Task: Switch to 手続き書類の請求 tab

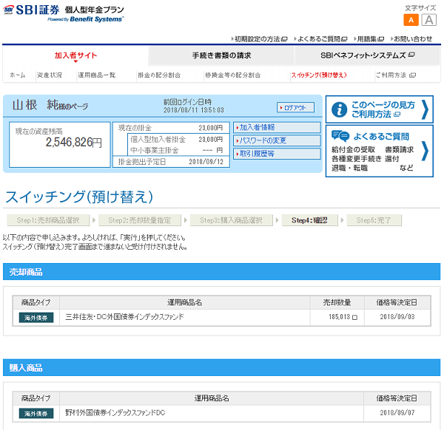Action: [x=221, y=55]
